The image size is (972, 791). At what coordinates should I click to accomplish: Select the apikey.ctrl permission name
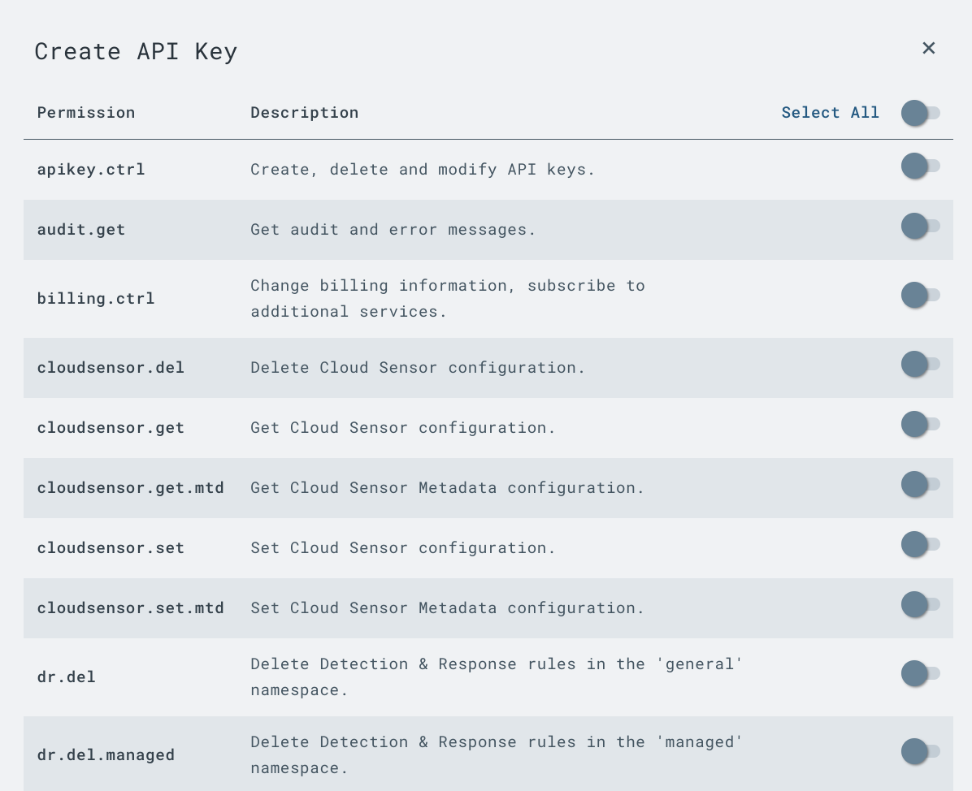[91, 170]
